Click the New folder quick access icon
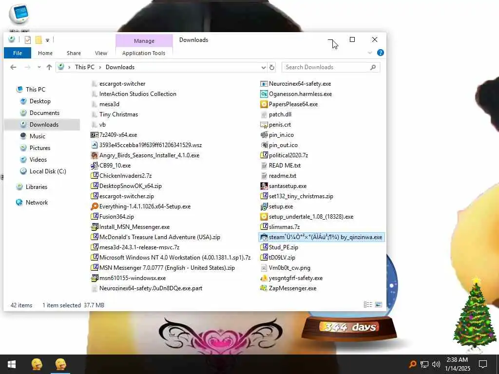This screenshot has height=374, width=499. tap(38, 40)
